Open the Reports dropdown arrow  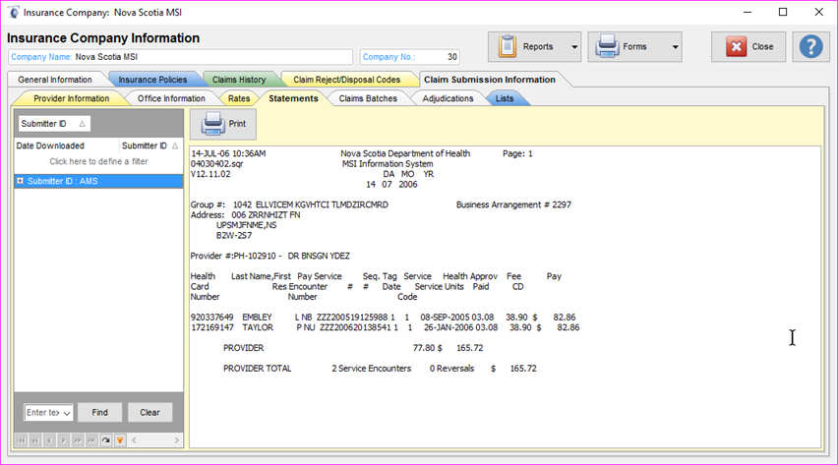tap(574, 47)
